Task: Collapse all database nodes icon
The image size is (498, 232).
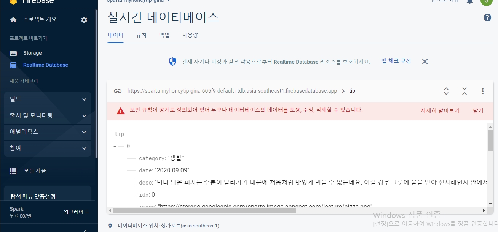Action: [x=464, y=91]
